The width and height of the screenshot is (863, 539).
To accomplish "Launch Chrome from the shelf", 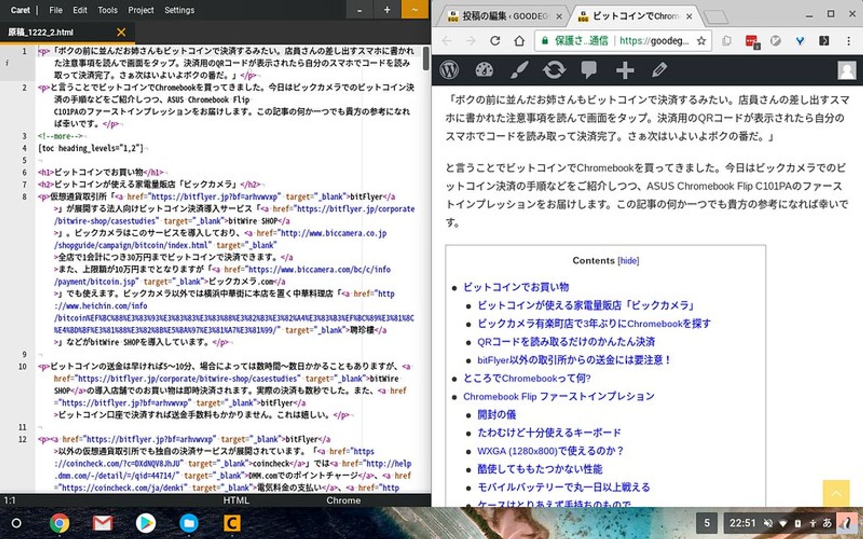I will (x=59, y=523).
